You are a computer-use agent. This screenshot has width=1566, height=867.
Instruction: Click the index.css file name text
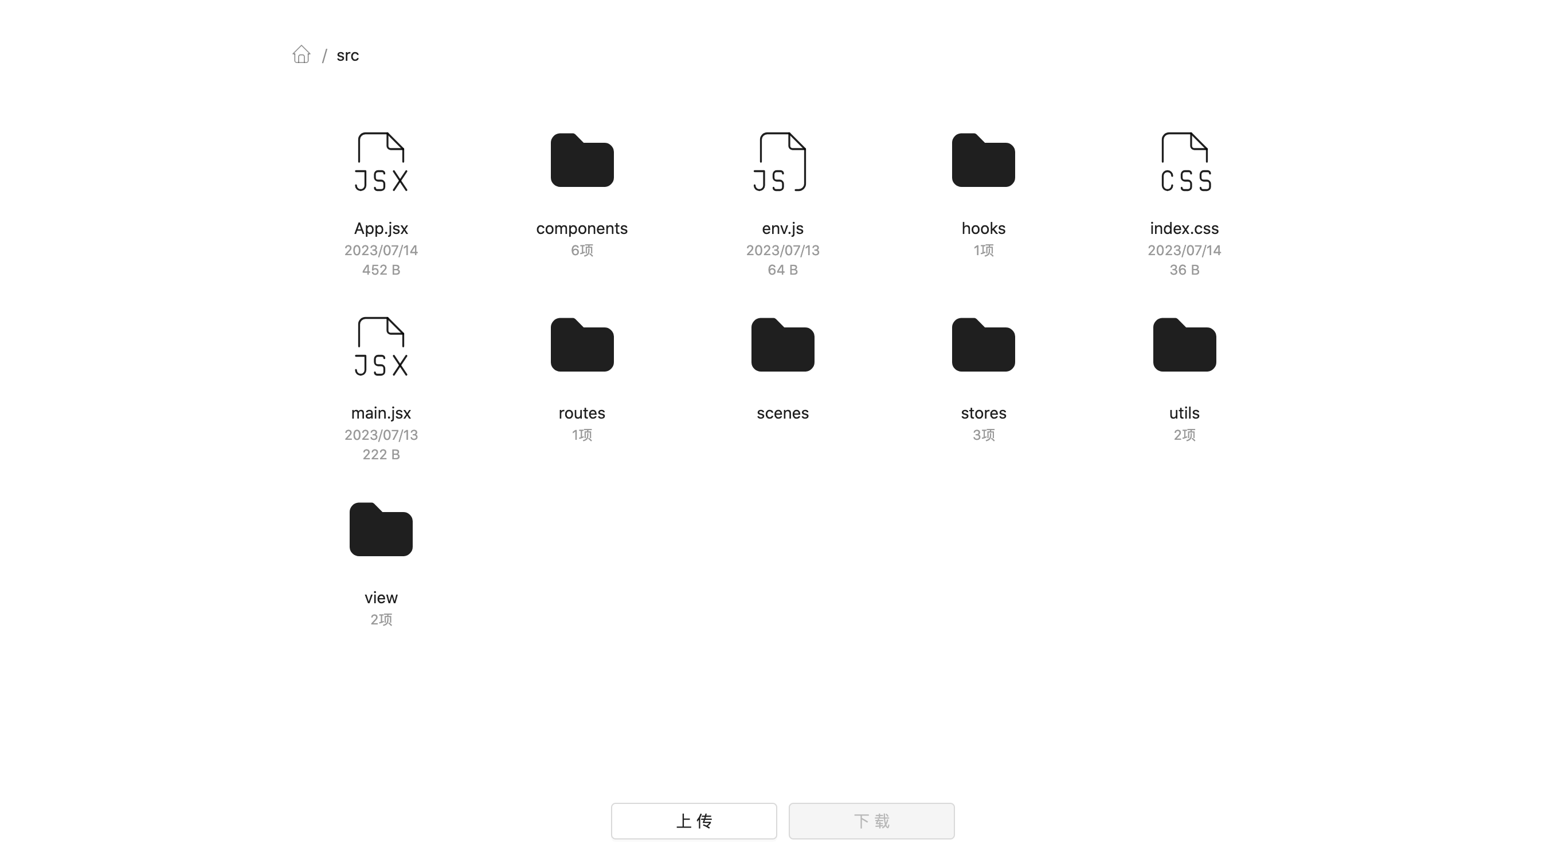[x=1184, y=229]
